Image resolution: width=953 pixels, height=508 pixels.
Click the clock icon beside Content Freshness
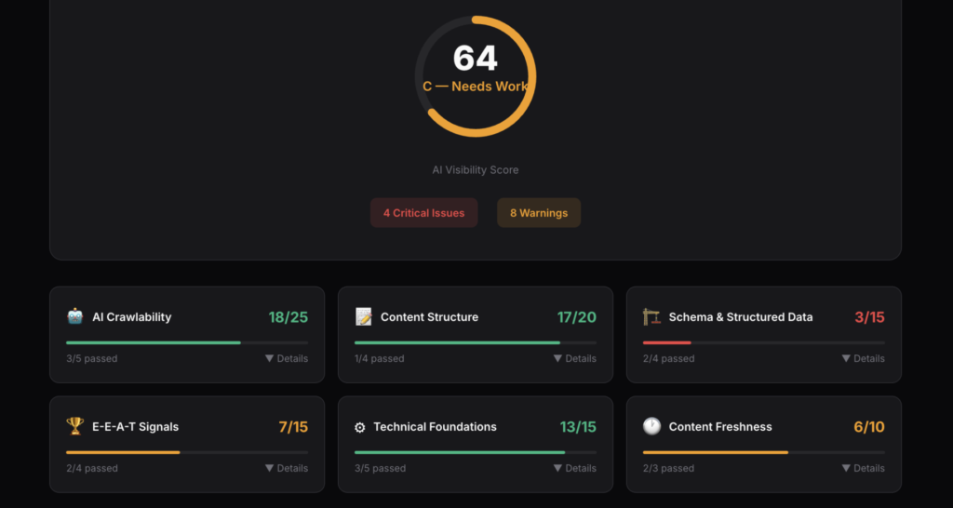pos(651,426)
